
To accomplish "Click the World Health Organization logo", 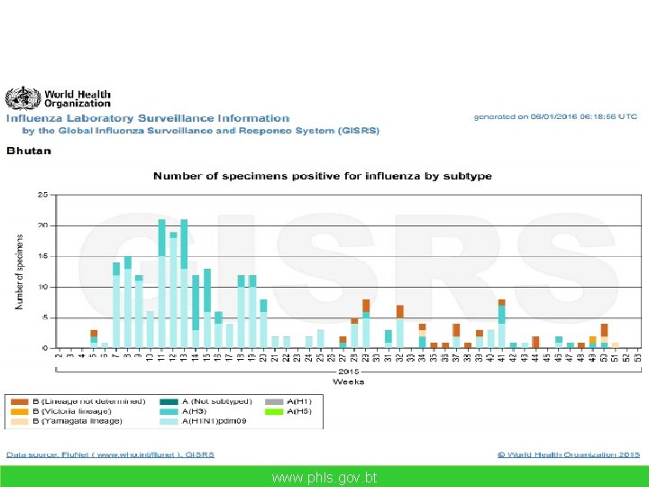I will [58, 98].
